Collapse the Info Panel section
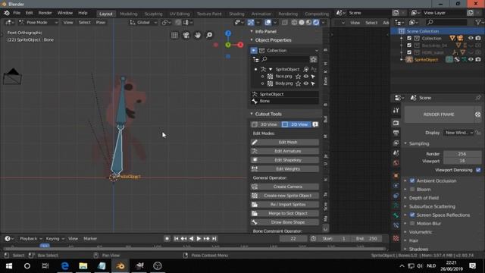The image size is (485, 273). tap(266, 31)
